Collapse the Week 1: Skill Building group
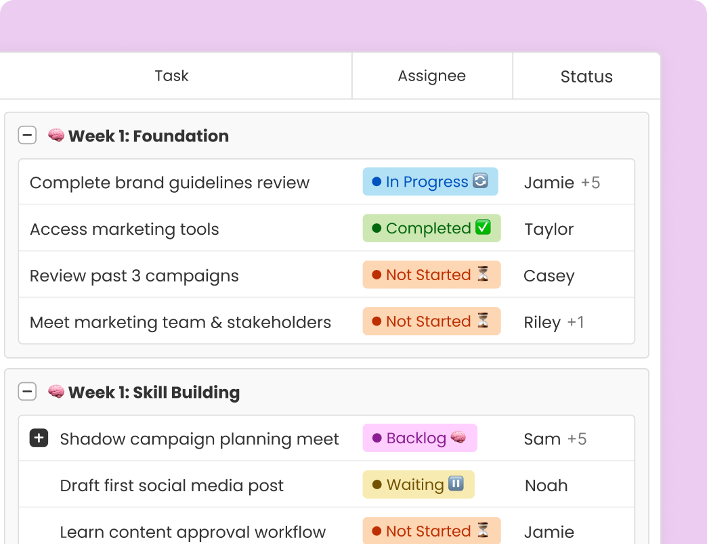 click(27, 392)
